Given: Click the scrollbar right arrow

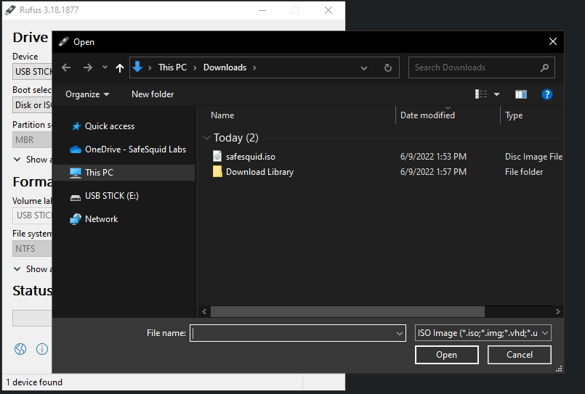Looking at the screenshot, I should 558,312.
